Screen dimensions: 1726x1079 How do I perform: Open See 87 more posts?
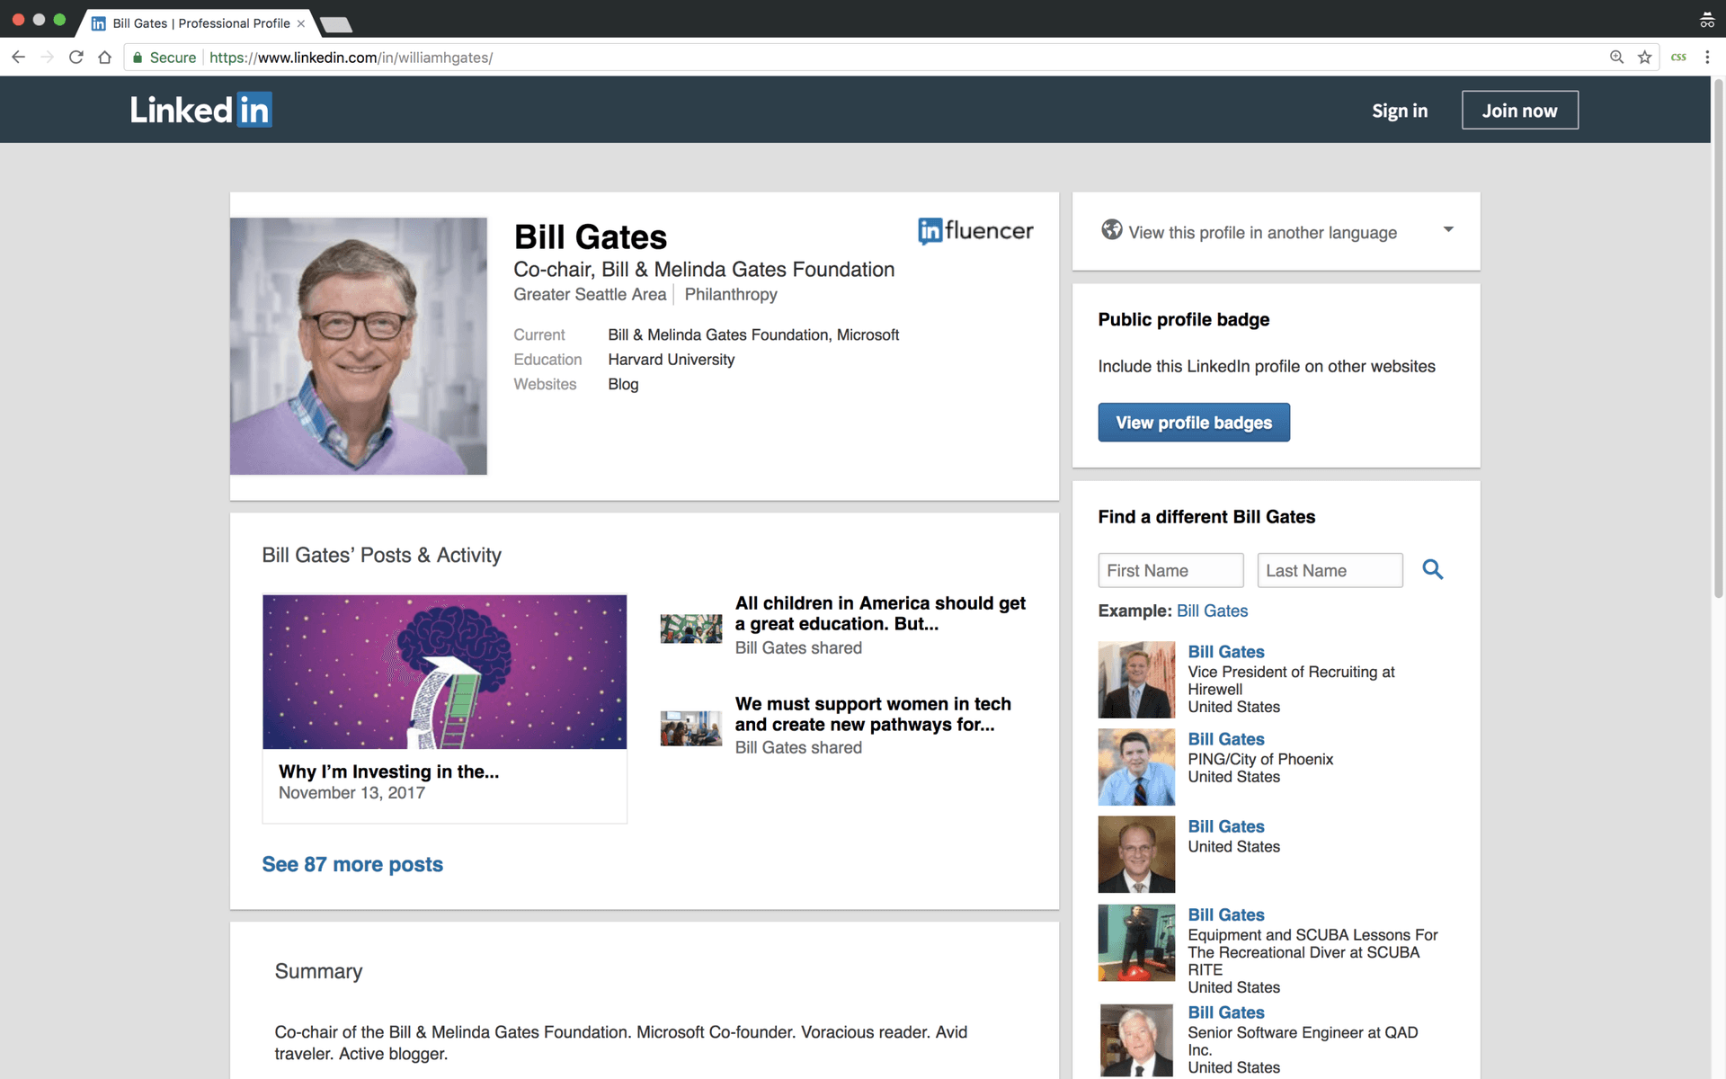click(352, 863)
